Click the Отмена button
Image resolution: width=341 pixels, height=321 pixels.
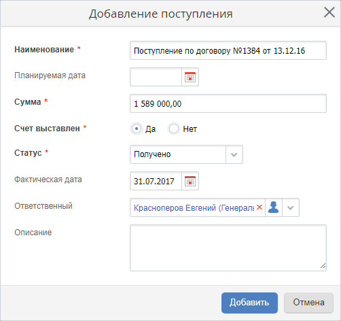pos(308,303)
